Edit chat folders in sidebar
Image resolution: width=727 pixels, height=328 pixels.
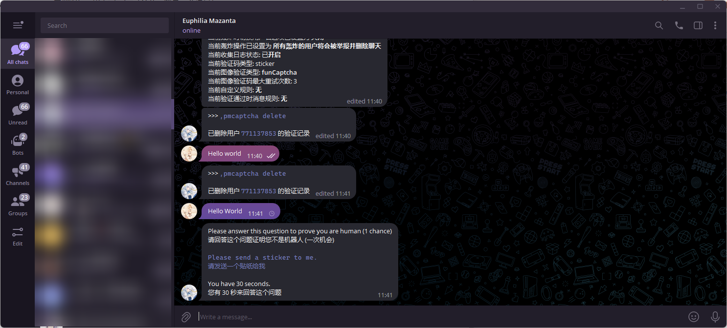click(x=18, y=236)
